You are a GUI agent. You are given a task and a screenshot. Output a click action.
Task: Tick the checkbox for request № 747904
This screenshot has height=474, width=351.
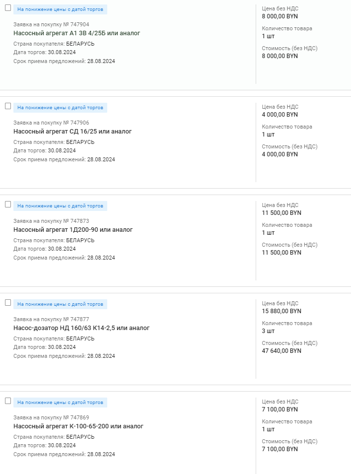tap(8, 8)
